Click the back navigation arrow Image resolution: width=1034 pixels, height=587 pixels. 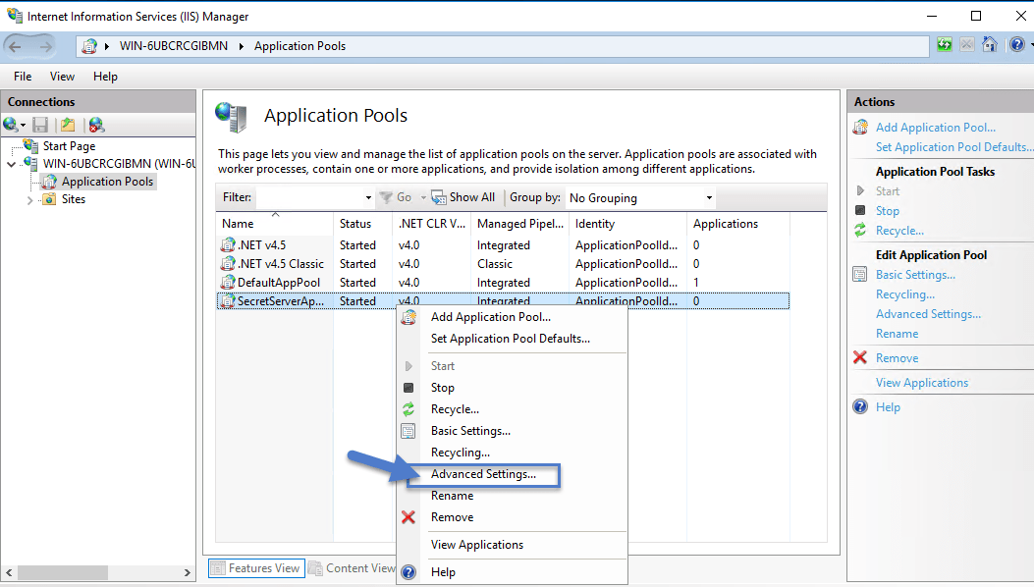click(15, 46)
